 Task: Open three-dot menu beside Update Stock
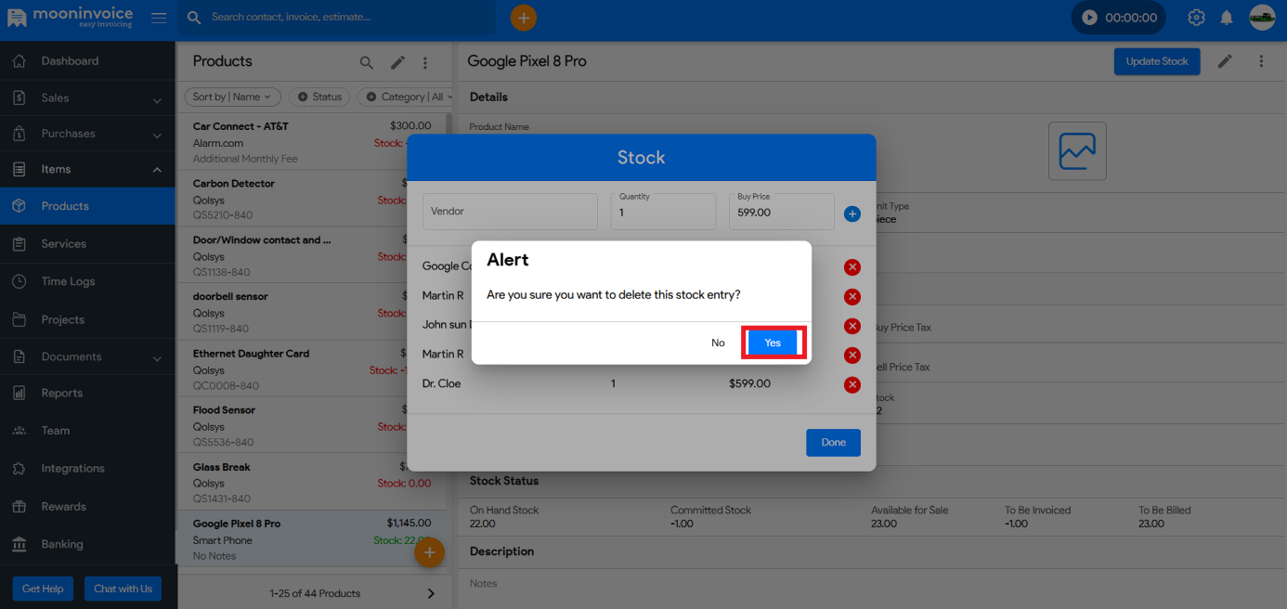(1261, 61)
